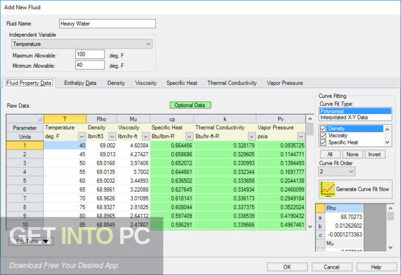Click the Maximum Allowable temperature field
The width and height of the screenshot is (401, 275).
pos(90,54)
